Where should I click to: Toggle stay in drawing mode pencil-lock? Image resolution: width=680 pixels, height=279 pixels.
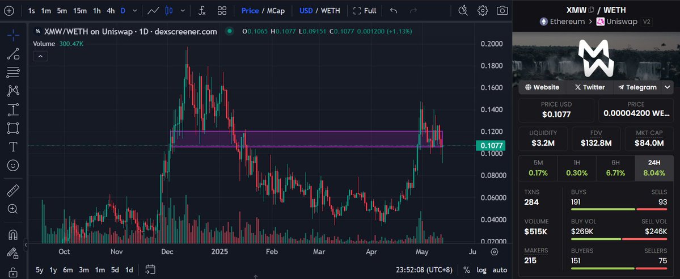pos(13,253)
